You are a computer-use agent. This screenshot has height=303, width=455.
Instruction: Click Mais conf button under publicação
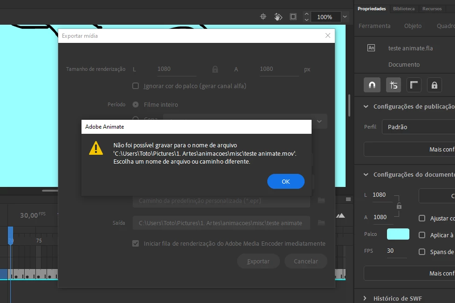(409, 149)
